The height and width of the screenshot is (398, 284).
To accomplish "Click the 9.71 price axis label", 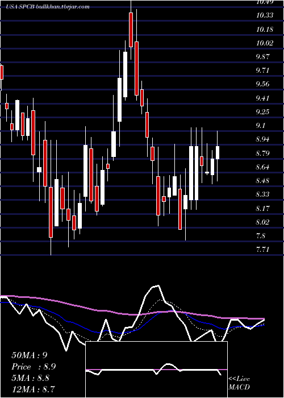I will [x=262, y=71].
